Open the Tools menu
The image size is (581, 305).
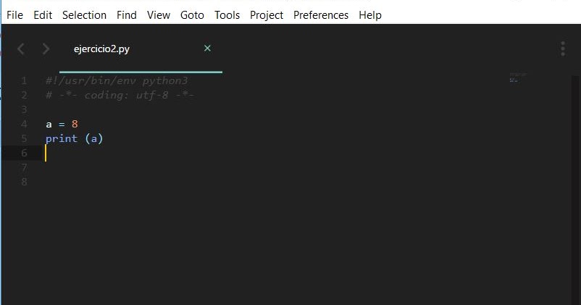[227, 14]
